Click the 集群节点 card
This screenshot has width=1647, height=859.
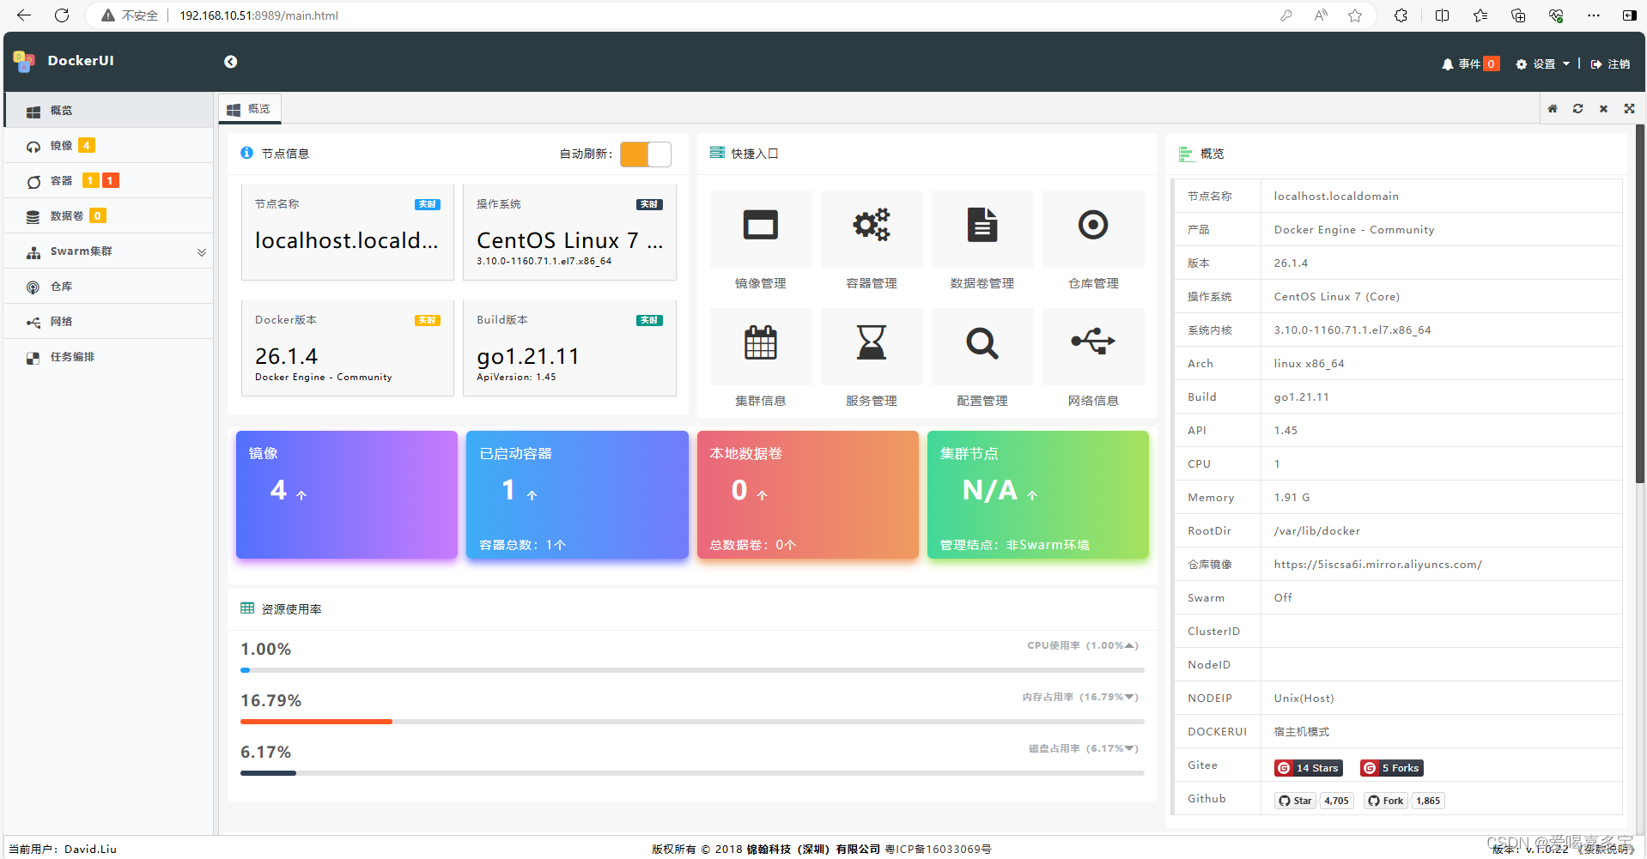(x=1038, y=494)
